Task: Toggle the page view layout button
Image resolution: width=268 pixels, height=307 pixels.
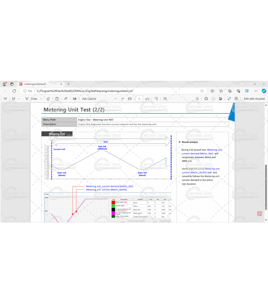Action: click(165, 99)
